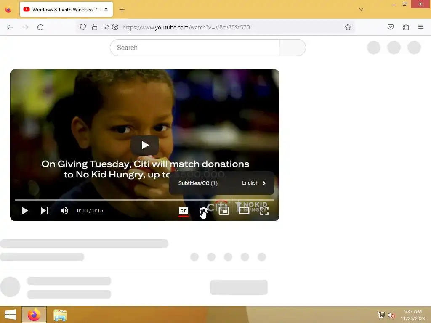Mute the video volume
The image size is (431, 323).
(64, 211)
